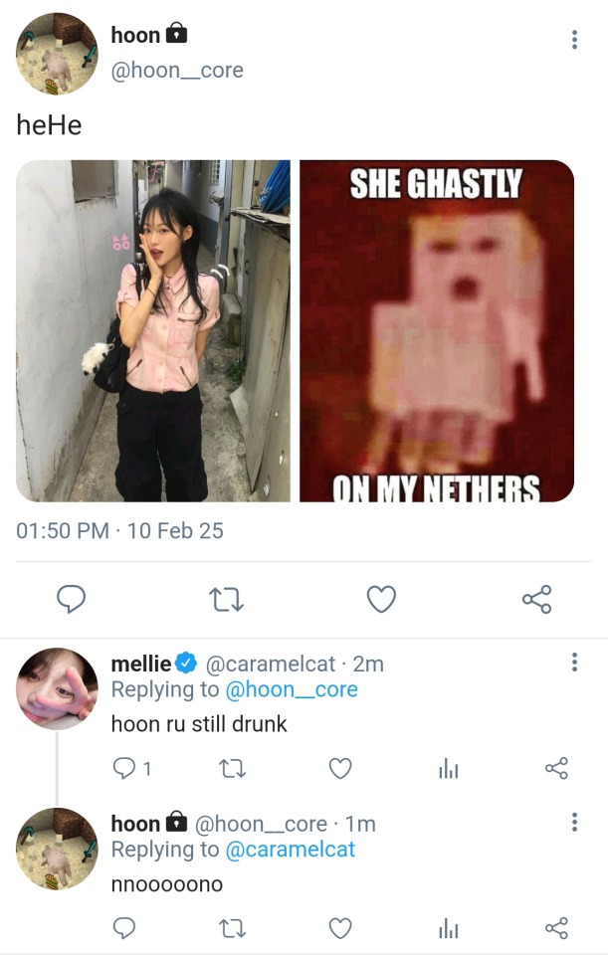Open options menu on mellie's reply

click(x=574, y=663)
